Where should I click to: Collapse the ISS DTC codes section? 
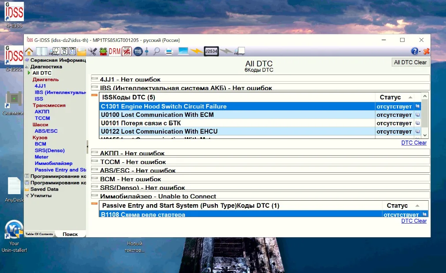tap(94, 95)
